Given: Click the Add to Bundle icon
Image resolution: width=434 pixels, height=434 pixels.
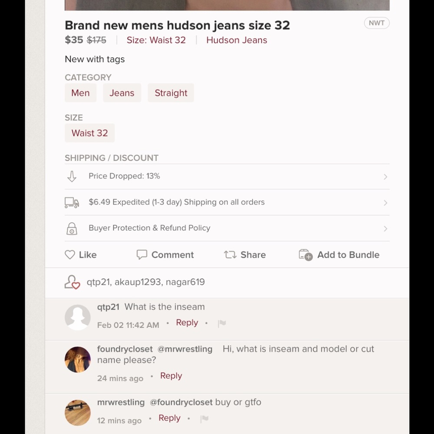Looking at the screenshot, I should pyautogui.click(x=306, y=255).
